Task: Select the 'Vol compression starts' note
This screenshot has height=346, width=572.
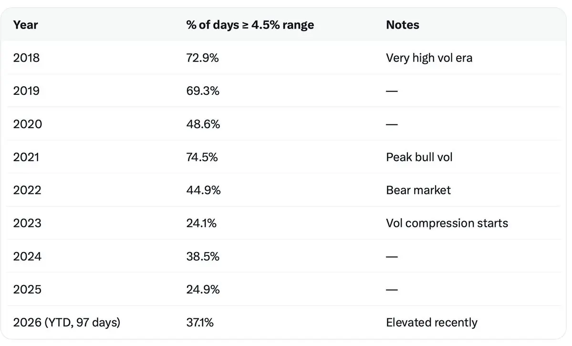Action: (x=447, y=223)
